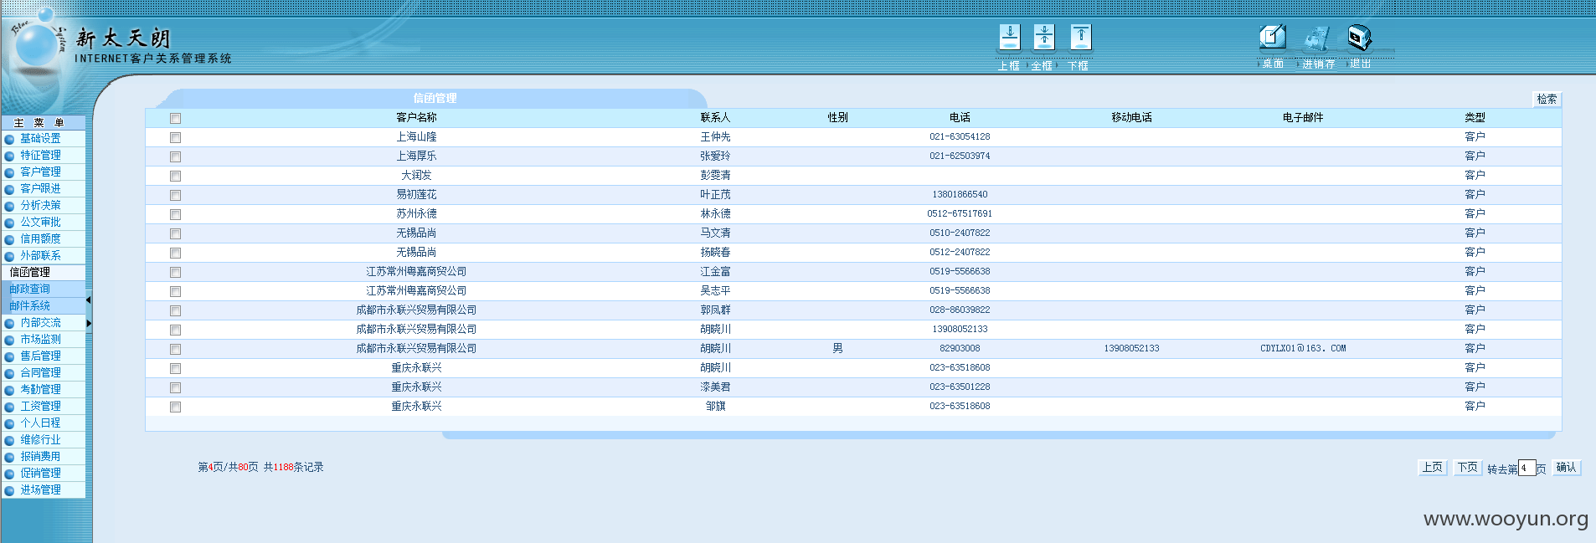The height and width of the screenshot is (543, 1596).
Task: Click the 确认 confirm button
Action: pyautogui.click(x=1566, y=468)
